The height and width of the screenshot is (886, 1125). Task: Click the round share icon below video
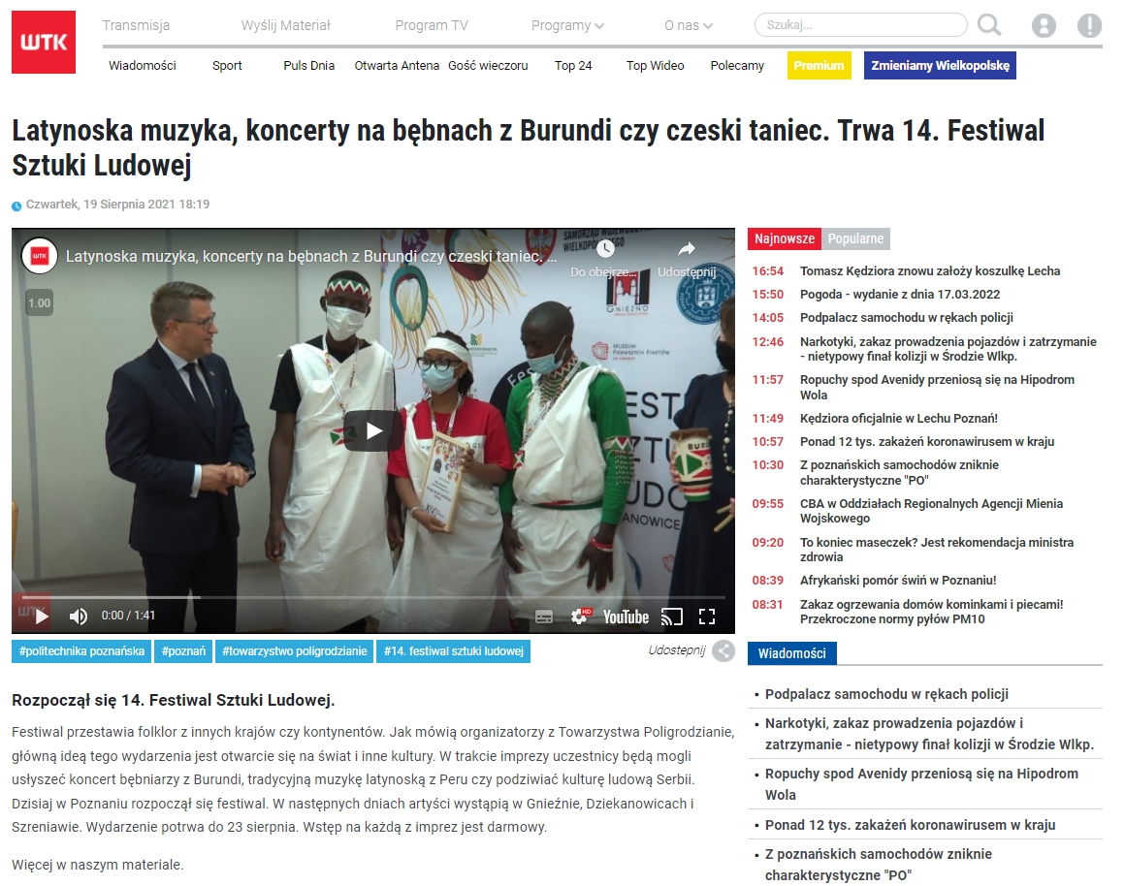[723, 650]
